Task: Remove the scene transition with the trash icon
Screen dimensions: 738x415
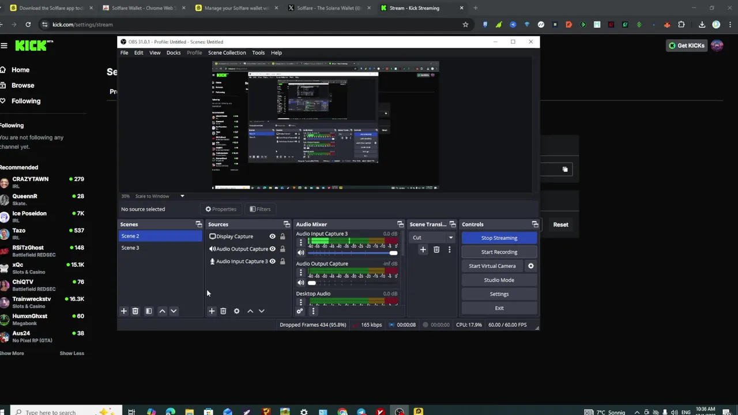Action: pyautogui.click(x=436, y=250)
